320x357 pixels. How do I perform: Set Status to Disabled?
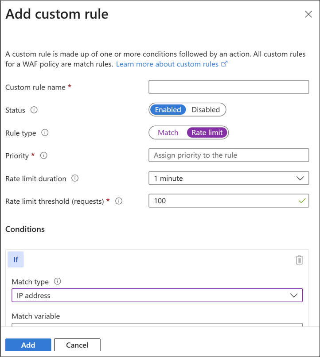(x=206, y=109)
